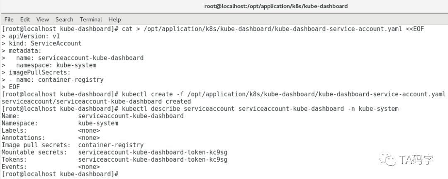Open the Edit menu

25,19
